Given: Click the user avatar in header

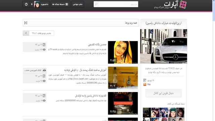Looking at the screenshot, I should point(37,4).
